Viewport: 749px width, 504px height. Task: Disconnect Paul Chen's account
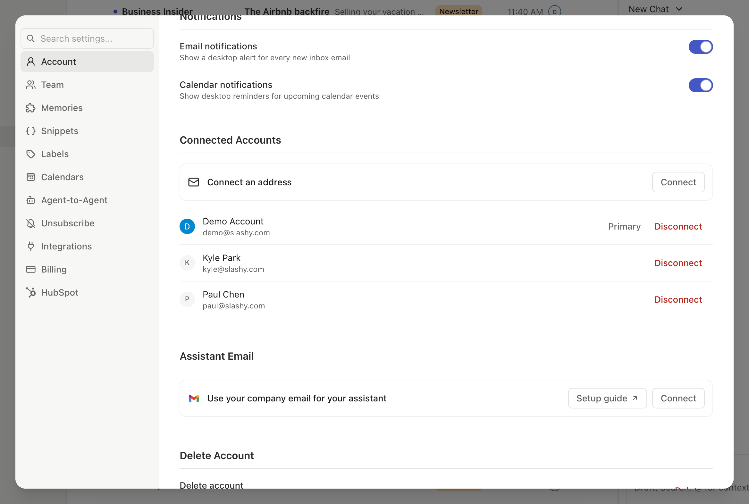point(678,299)
